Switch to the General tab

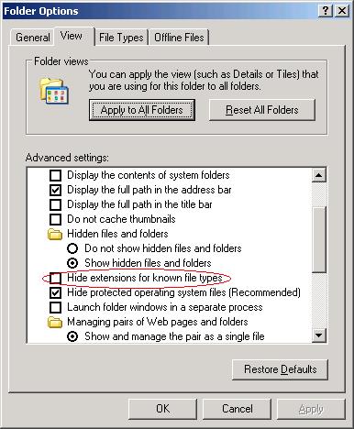point(33,38)
